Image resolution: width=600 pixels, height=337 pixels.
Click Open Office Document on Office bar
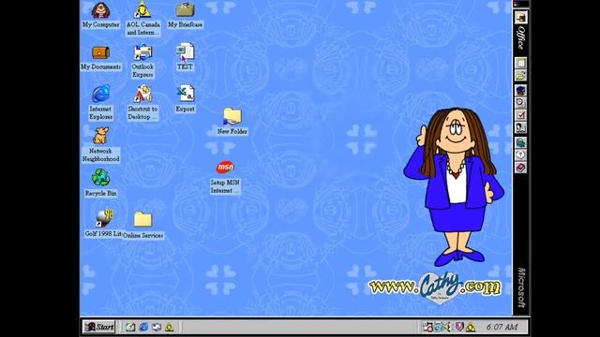(x=521, y=76)
